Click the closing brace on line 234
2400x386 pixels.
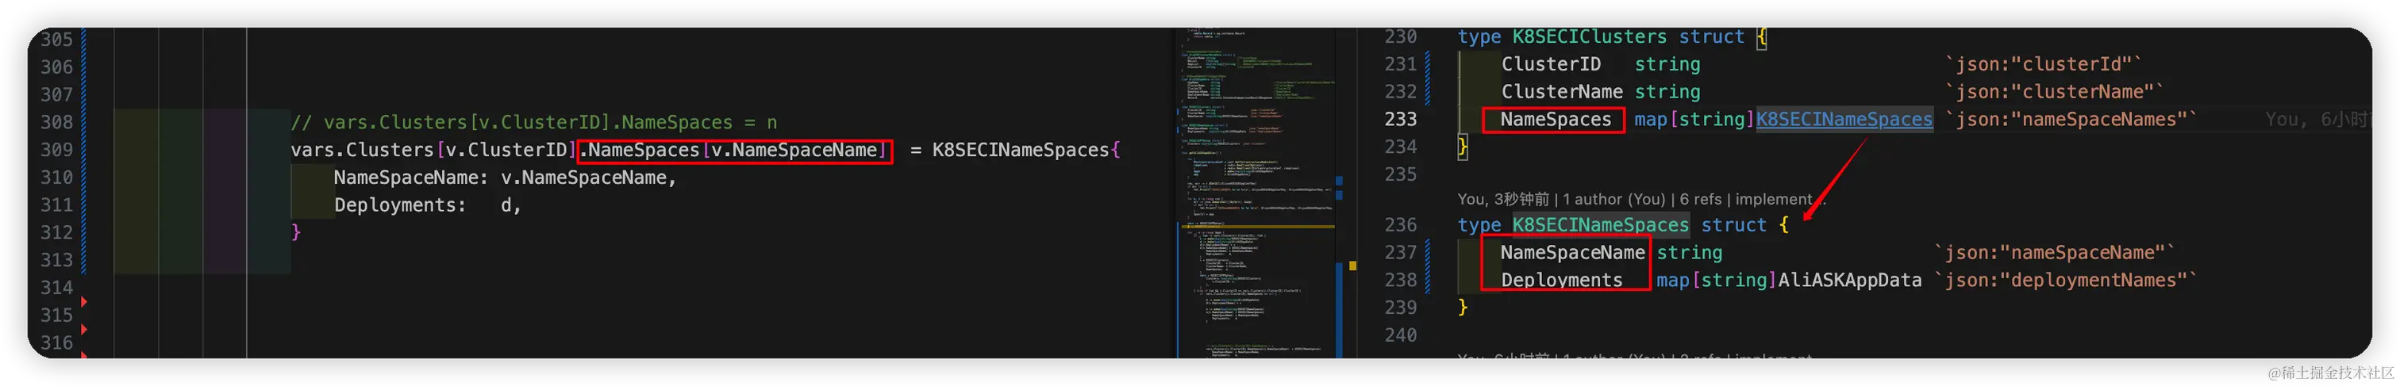click(1463, 147)
